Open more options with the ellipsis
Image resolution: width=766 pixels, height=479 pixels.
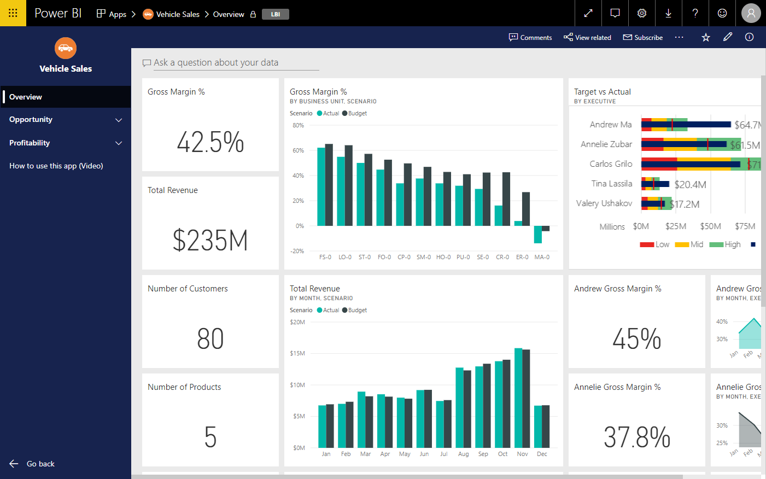click(x=679, y=37)
